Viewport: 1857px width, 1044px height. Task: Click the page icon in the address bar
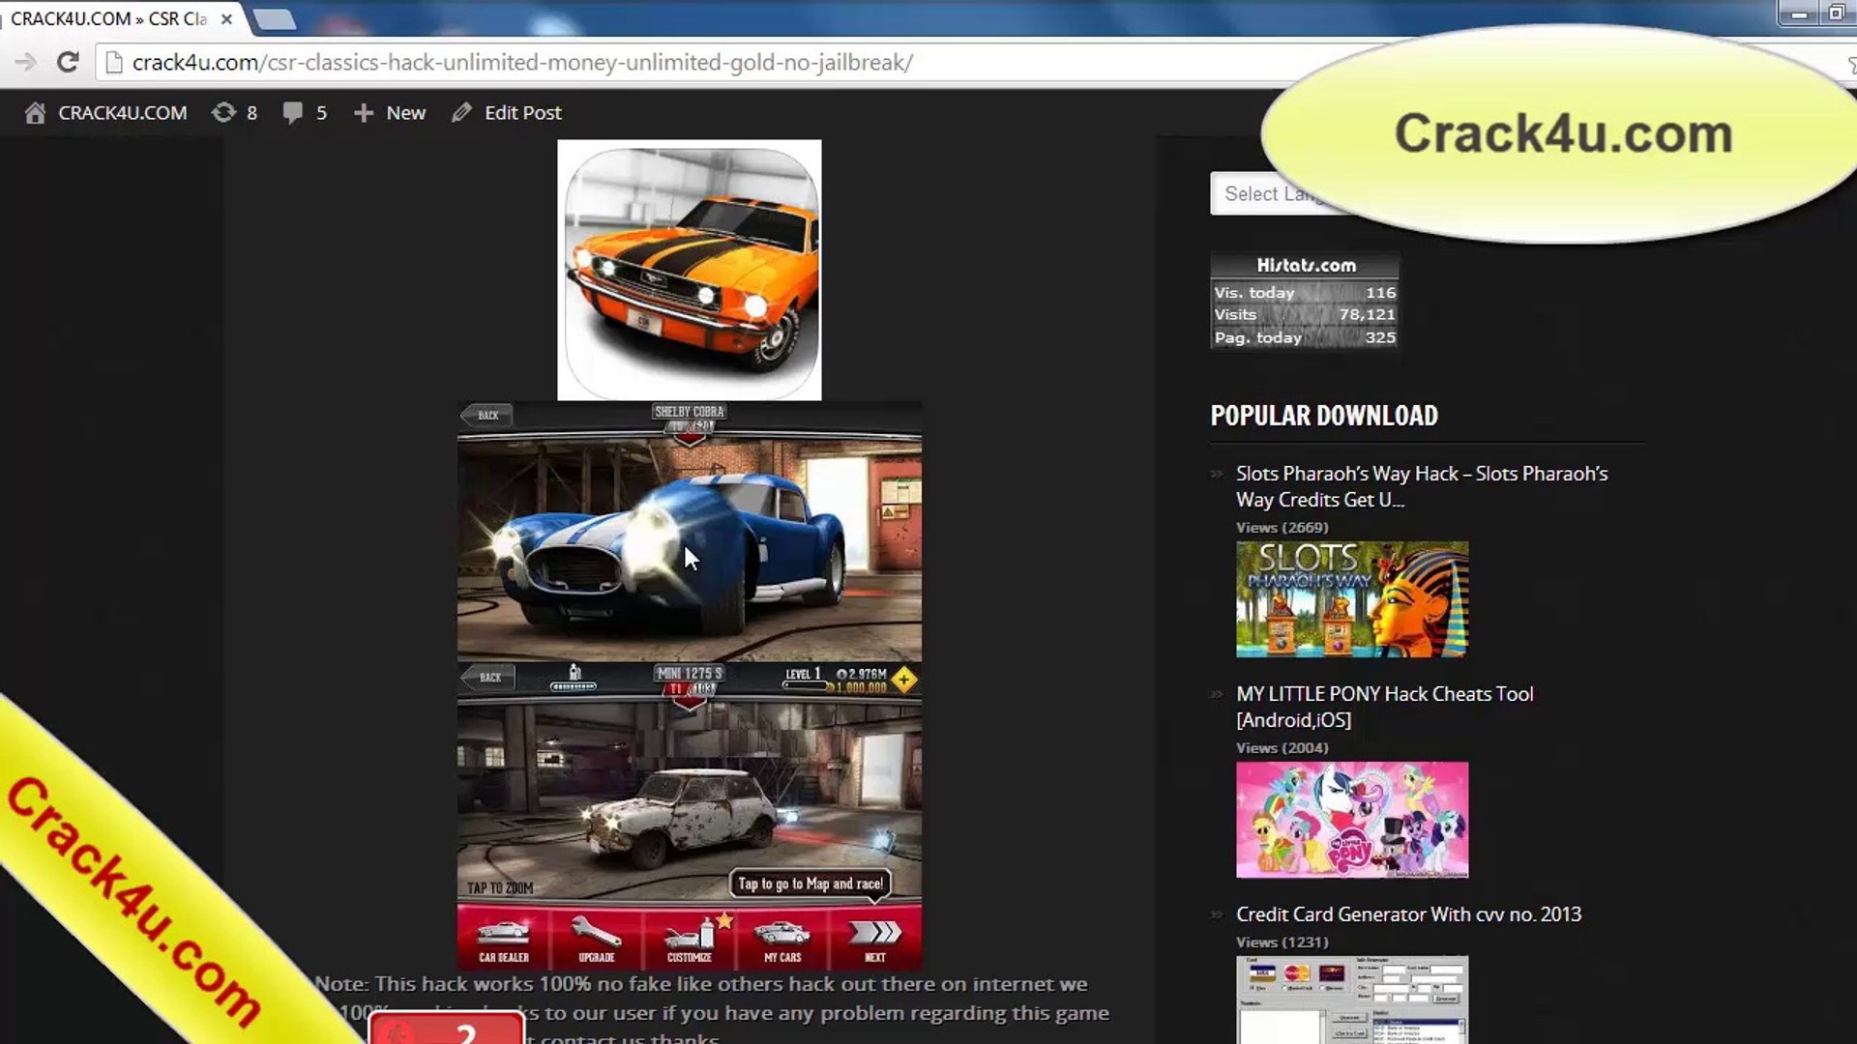pyautogui.click(x=114, y=63)
